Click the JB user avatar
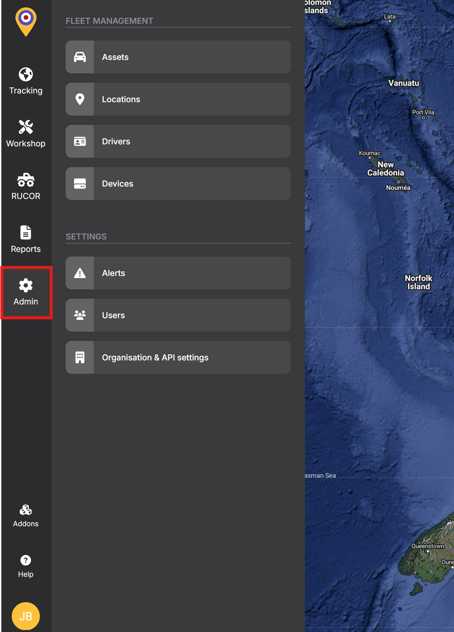Image resolution: width=454 pixels, height=632 pixels. (26, 616)
